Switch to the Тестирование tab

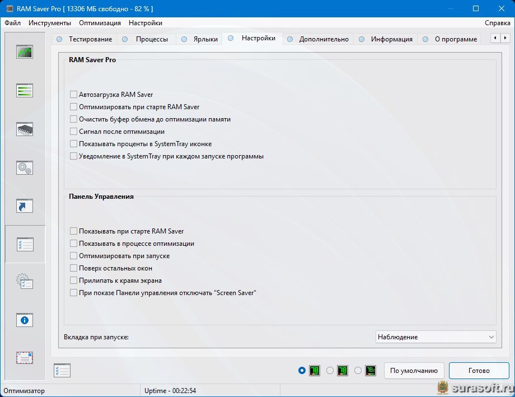point(85,39)
